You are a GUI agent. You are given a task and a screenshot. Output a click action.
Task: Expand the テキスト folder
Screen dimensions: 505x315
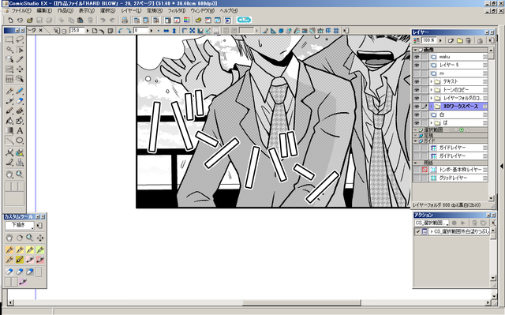tap(432, 82)
